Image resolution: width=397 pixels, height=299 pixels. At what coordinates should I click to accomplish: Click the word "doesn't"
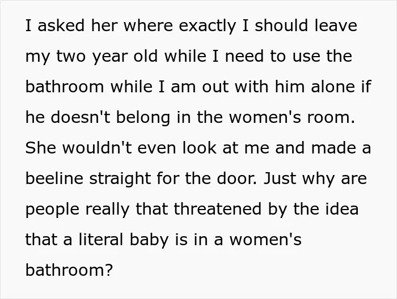pyautogui.click(x=81, y=117)
